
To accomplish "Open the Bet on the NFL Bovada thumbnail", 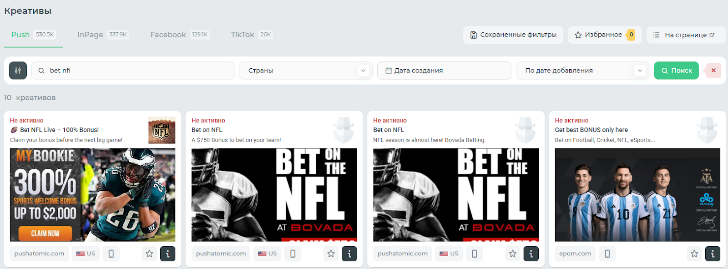I will pyautogui.click(x=274, y=195).
